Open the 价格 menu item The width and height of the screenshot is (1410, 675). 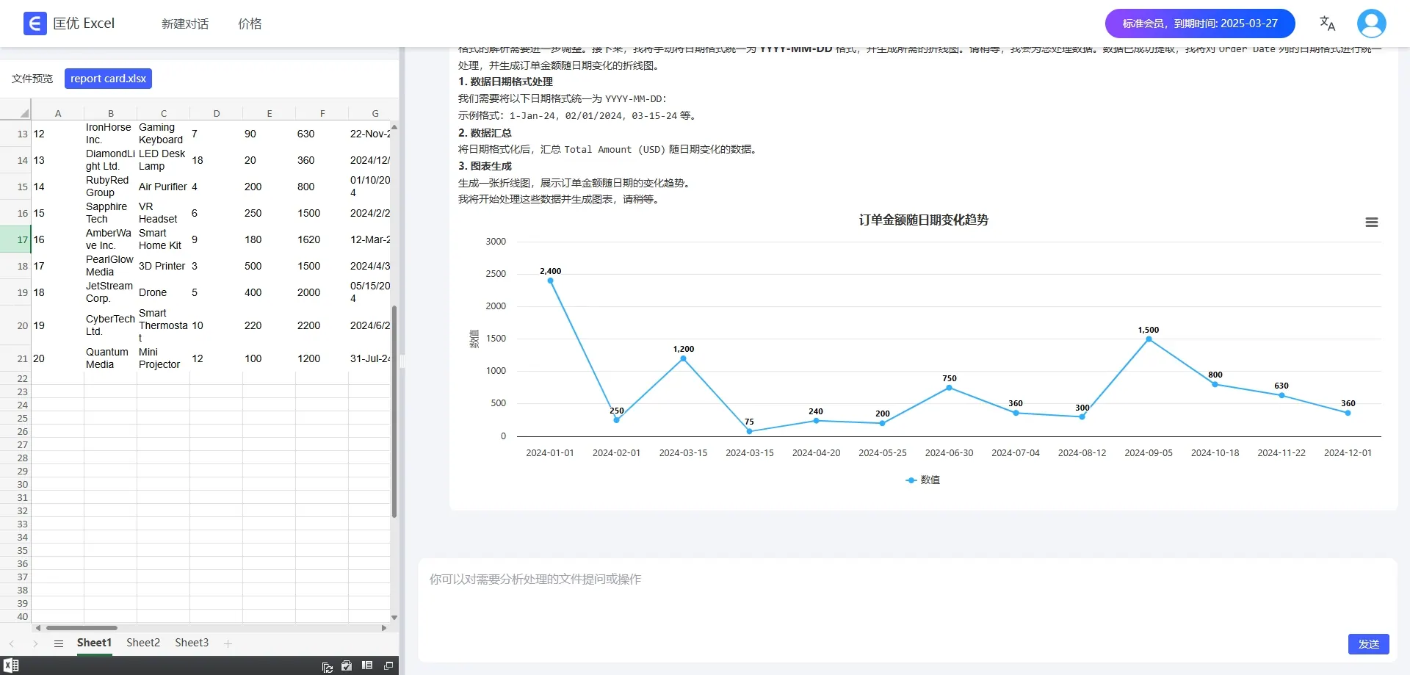250,24
